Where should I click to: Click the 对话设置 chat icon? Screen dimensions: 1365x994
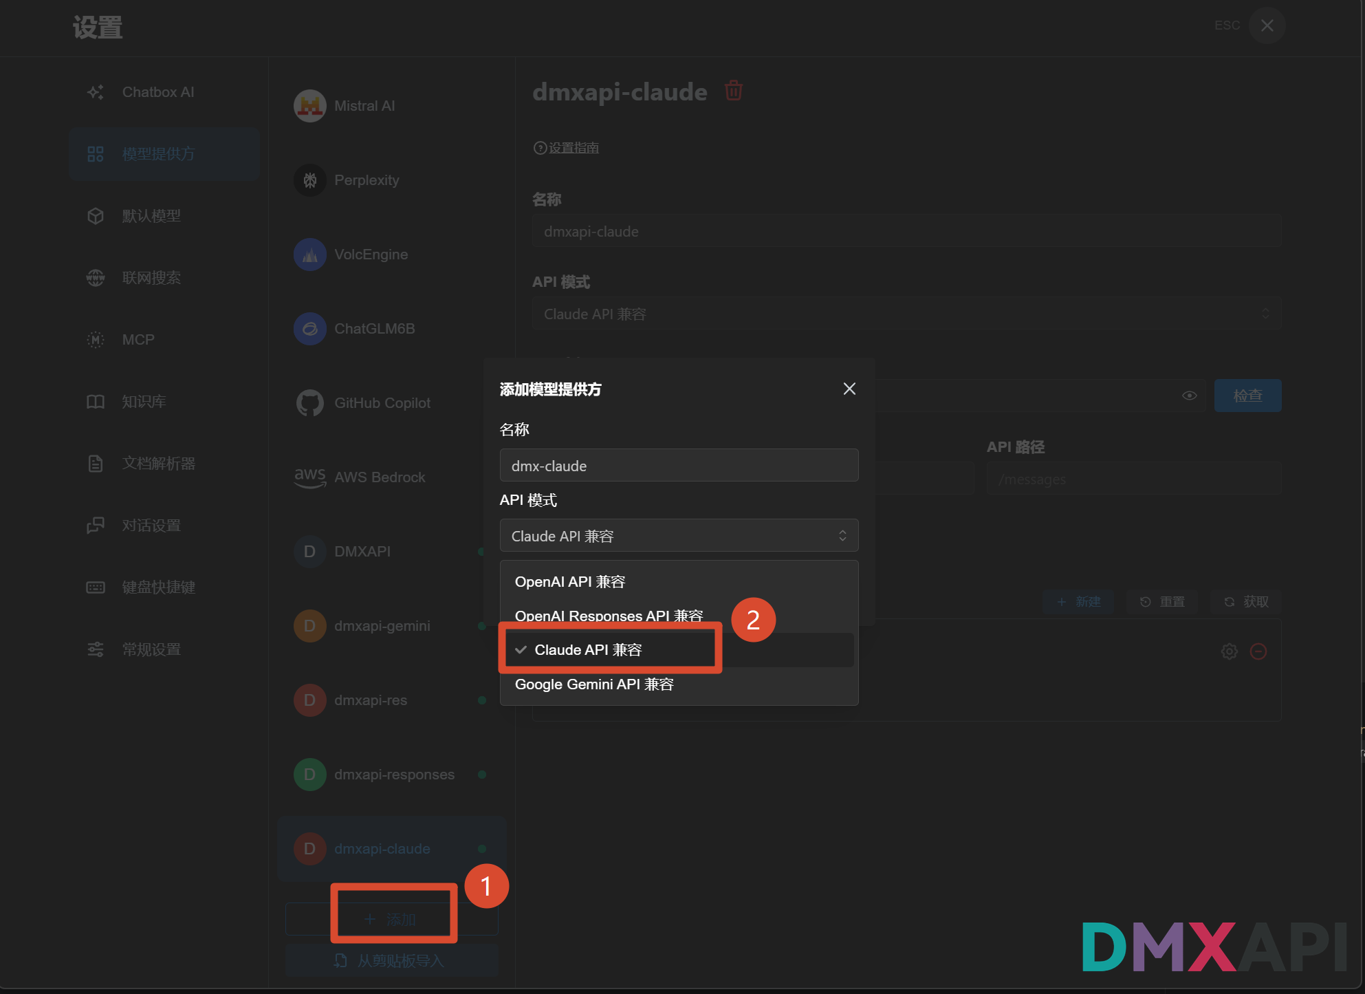point(96,526)
